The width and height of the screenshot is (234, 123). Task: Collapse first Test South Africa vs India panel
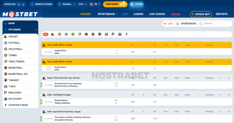click(229, 45)
